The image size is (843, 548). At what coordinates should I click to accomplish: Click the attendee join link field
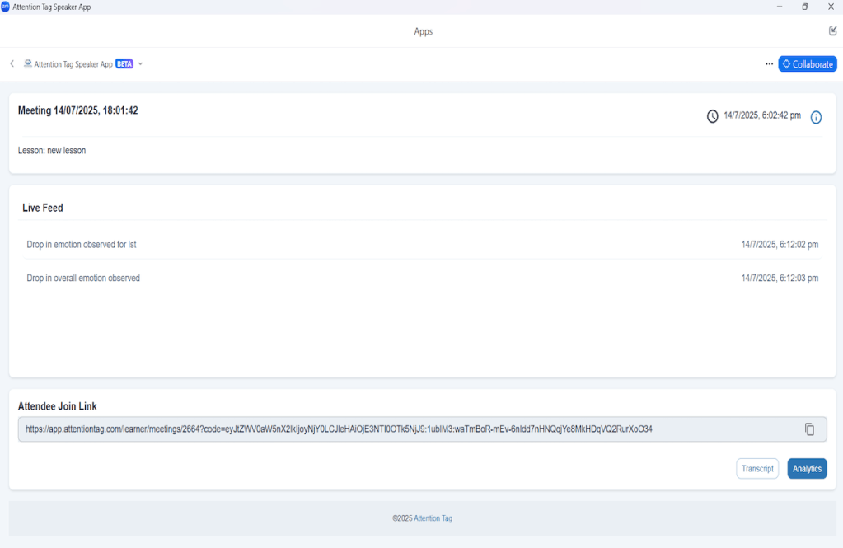tap(422, 429)
